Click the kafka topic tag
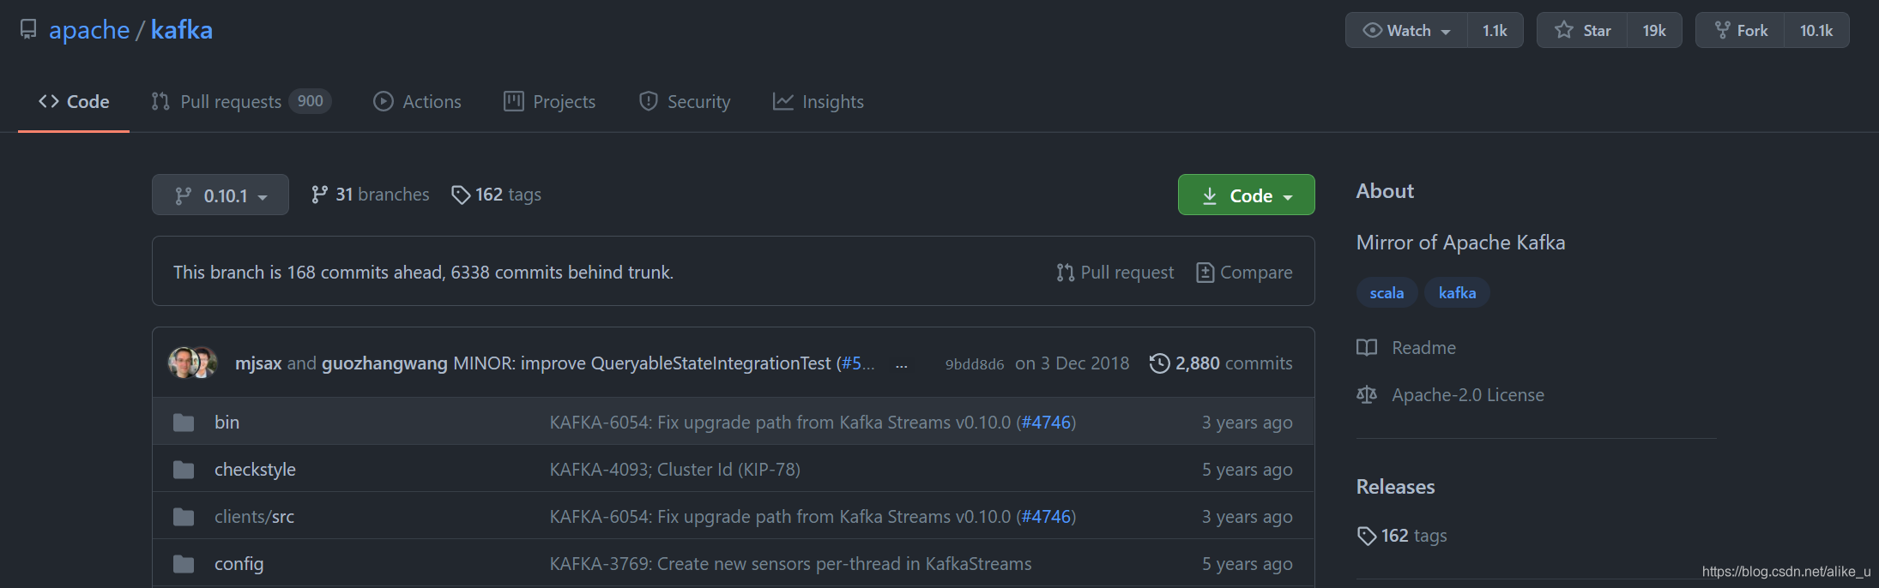Viewport: 1879px width, 588px height. tap(1457, 293)
